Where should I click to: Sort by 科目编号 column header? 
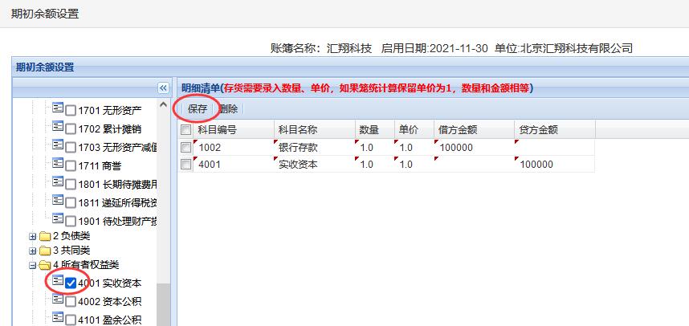point(217,130)
